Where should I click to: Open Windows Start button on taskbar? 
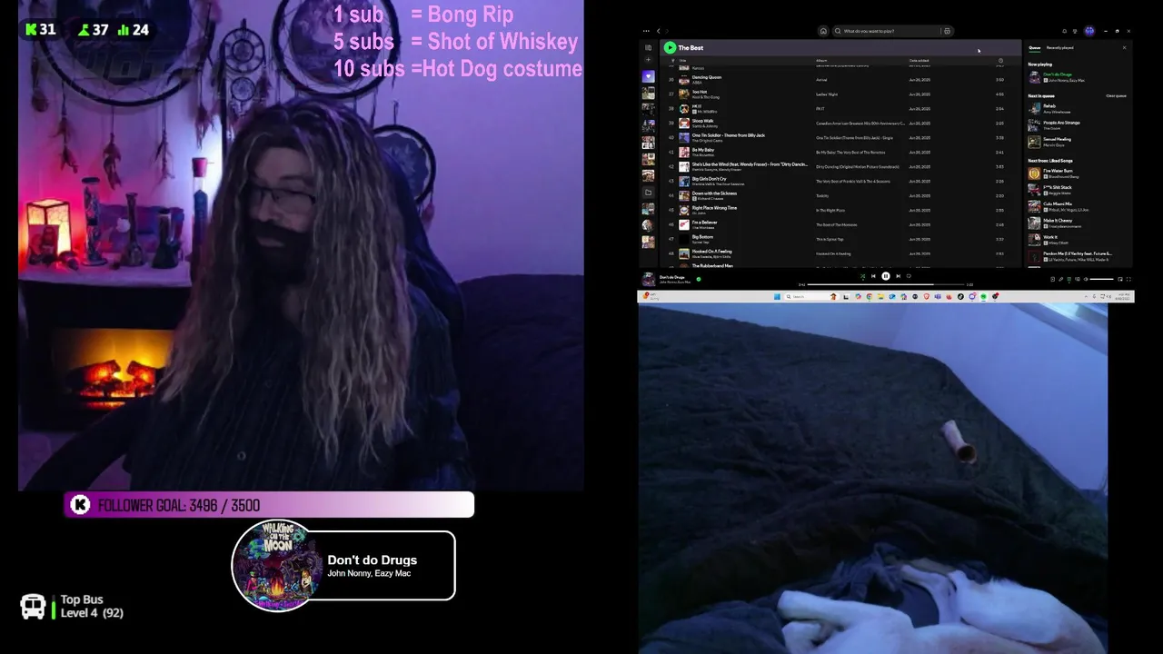tap(777, 296)
